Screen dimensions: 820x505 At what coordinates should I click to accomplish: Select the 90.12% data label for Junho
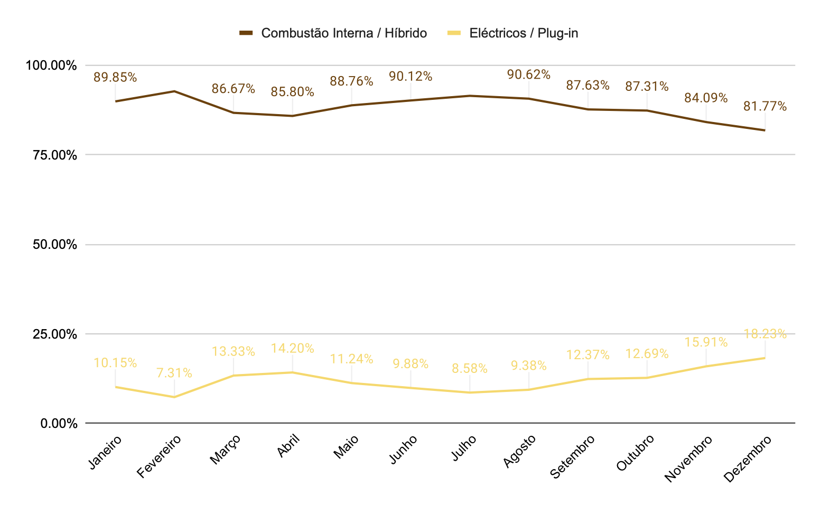click(411, 77)
